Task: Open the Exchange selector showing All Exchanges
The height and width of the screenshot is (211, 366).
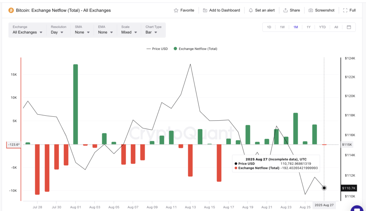Action: click(x=27, y=32)
